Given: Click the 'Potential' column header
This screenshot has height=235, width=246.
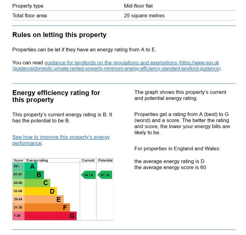Looking at the screenshot, I should click(x=105, y=160).
